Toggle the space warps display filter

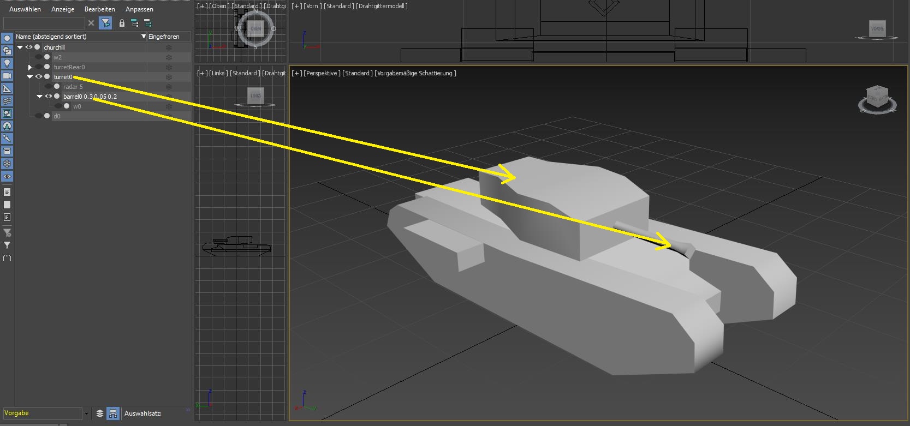(7, 101)
